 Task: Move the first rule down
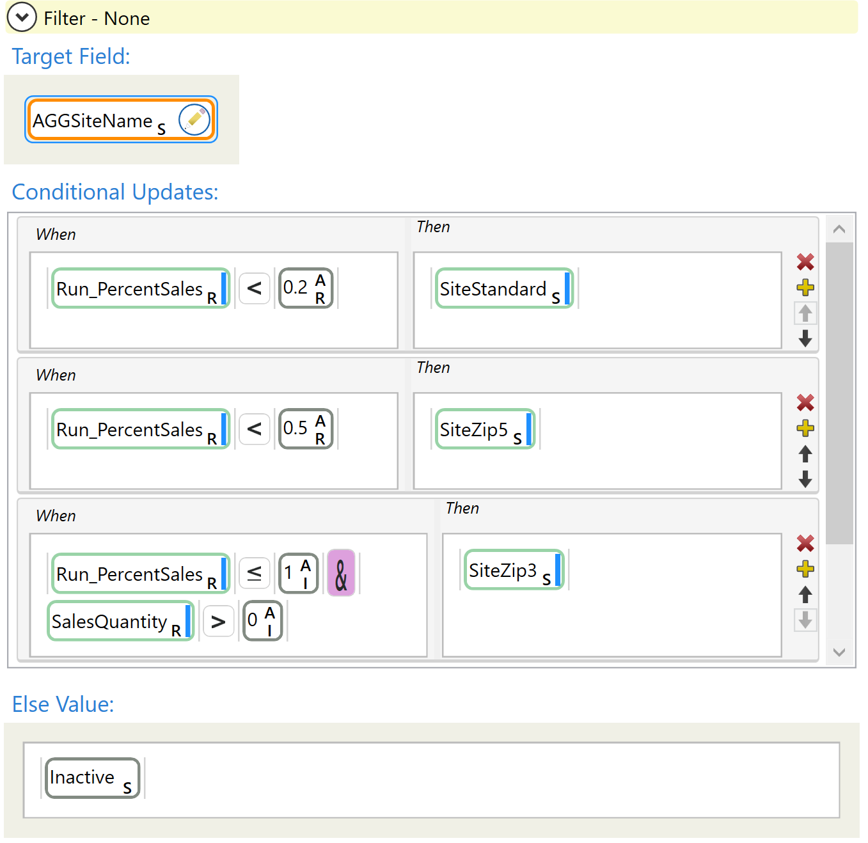click(805, 338)
